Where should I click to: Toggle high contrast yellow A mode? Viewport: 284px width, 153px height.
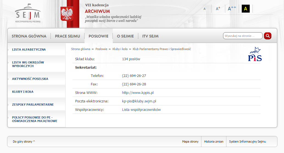click(x=246, y=8)
